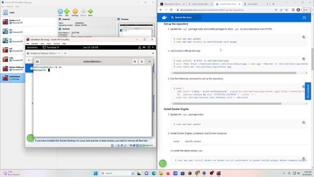
Task: Click horizontal scrollbar under GPG key code block
Action: 235,73
